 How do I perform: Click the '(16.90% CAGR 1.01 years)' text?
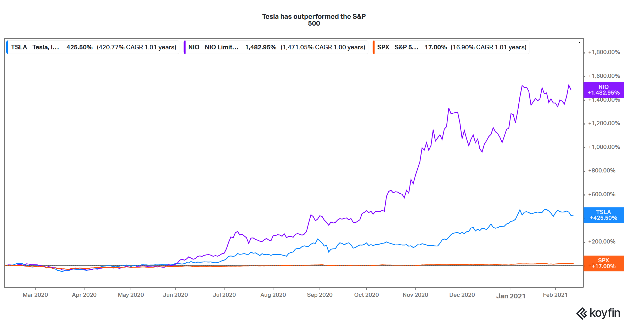[489, 47]
